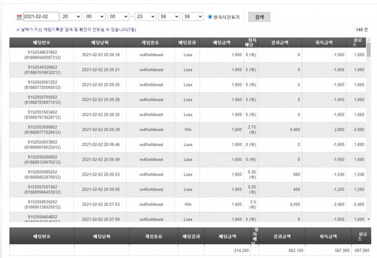Open the end minute dropdown showing 59
This screenshot has width=377, height=258.
[x=169, y=16]
